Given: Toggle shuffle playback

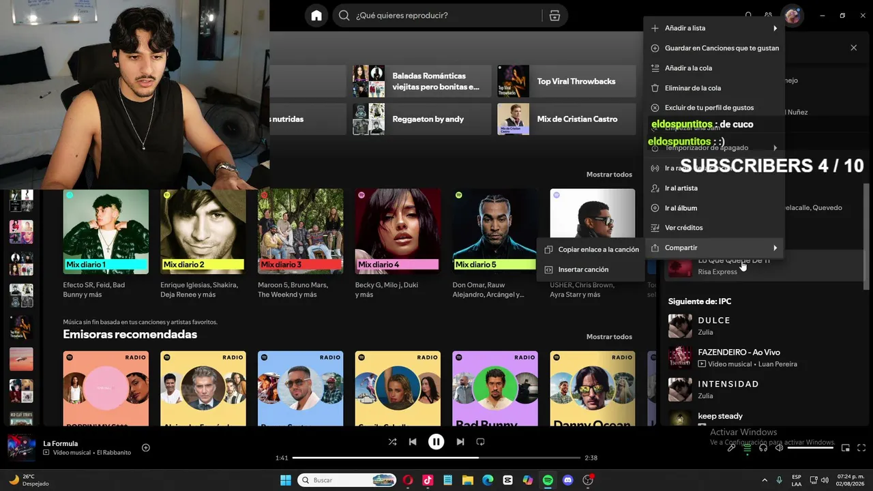Looking at the screenshot, I should [x=392, y=442].
